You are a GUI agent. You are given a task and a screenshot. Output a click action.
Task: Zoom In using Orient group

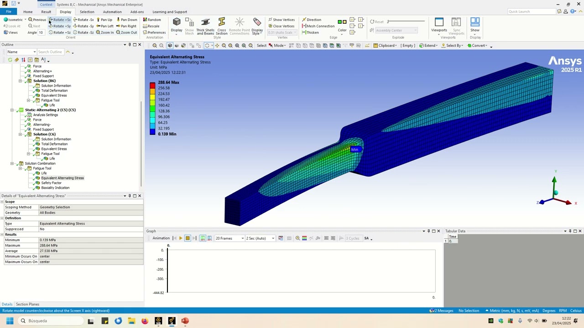coord(104,32)
